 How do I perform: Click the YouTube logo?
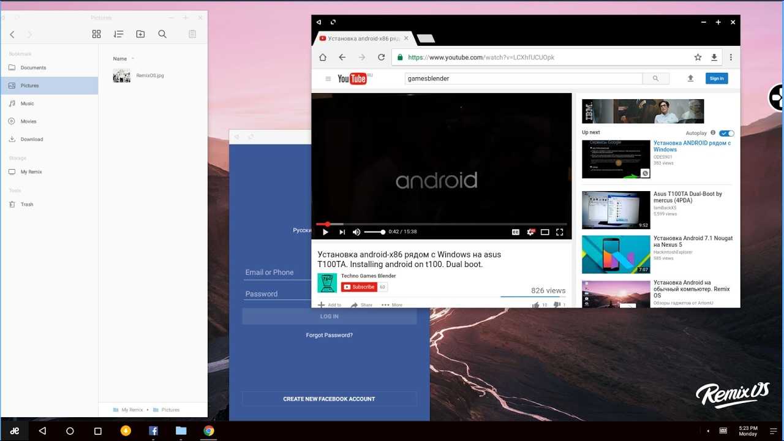(352, 78)
